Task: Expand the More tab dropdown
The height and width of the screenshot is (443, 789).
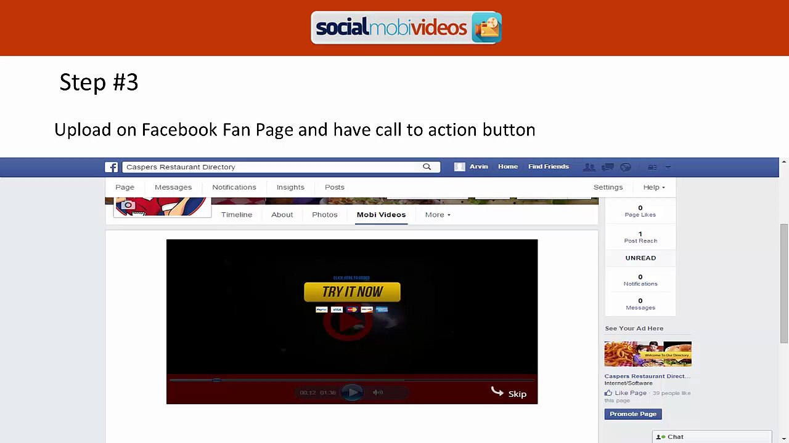Action: [x=438, y=215]
